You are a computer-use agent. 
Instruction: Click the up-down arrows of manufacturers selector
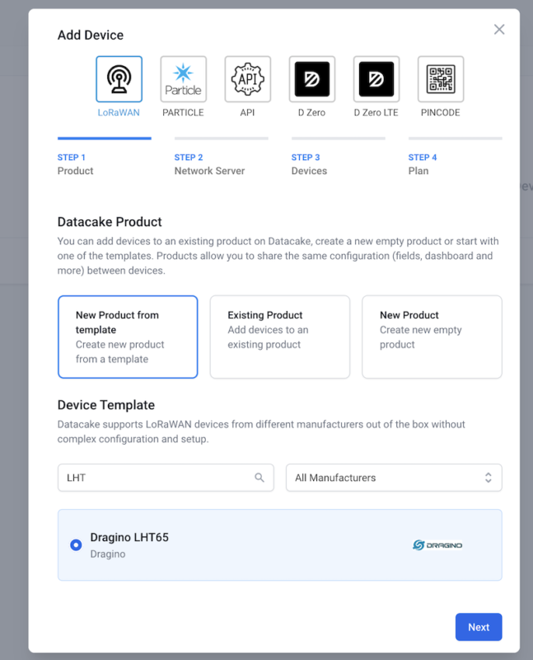click(488, 478)
